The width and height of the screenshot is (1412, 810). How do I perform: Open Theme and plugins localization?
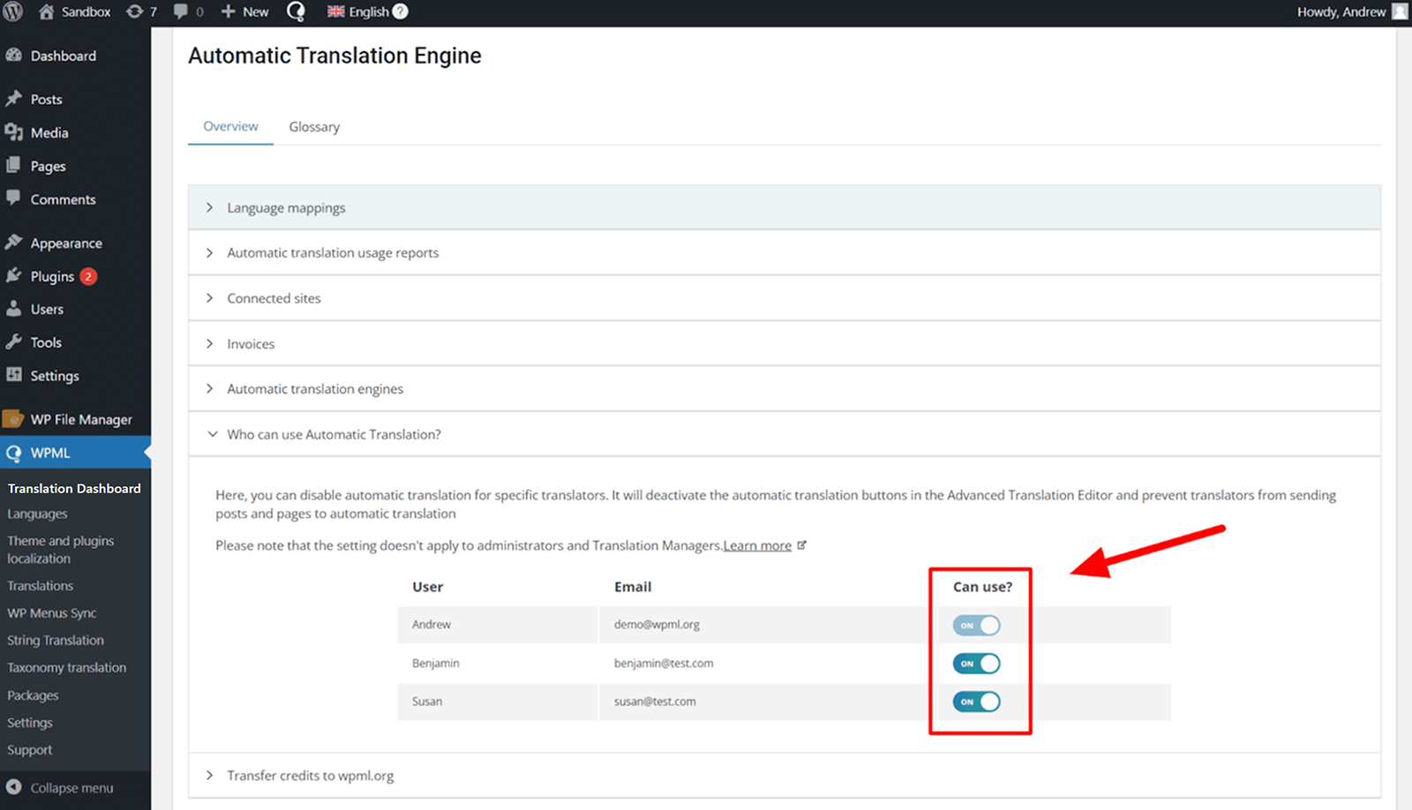pyautogui.click(x=60, y=549)
